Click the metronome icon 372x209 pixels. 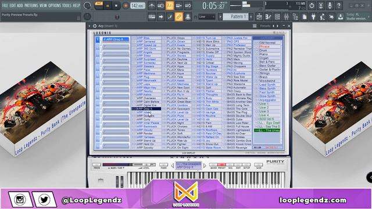pyautogui.click(x=152, y=6)
